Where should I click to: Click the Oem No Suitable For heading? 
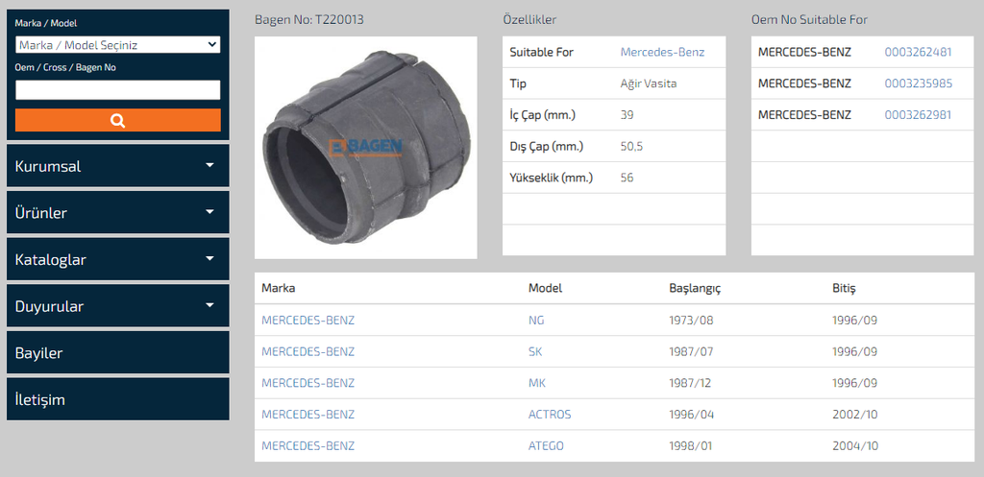(809, 19)
